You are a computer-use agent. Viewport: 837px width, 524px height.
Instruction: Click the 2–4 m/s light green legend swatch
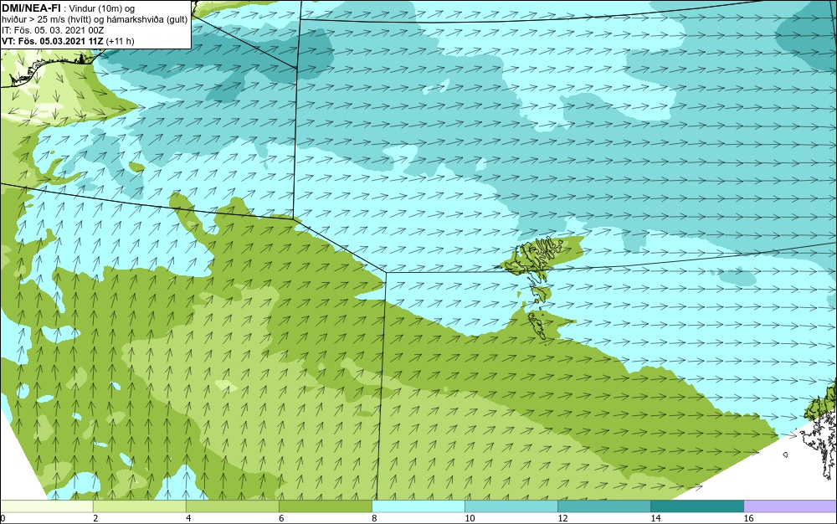click(x=139, y=506)
